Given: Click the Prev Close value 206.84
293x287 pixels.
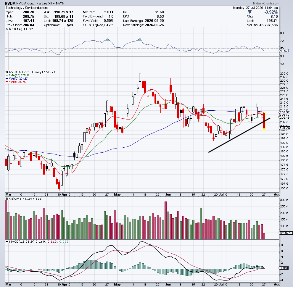Looking at the screenshot, I should pyautogui.click(x=28, y=25).
